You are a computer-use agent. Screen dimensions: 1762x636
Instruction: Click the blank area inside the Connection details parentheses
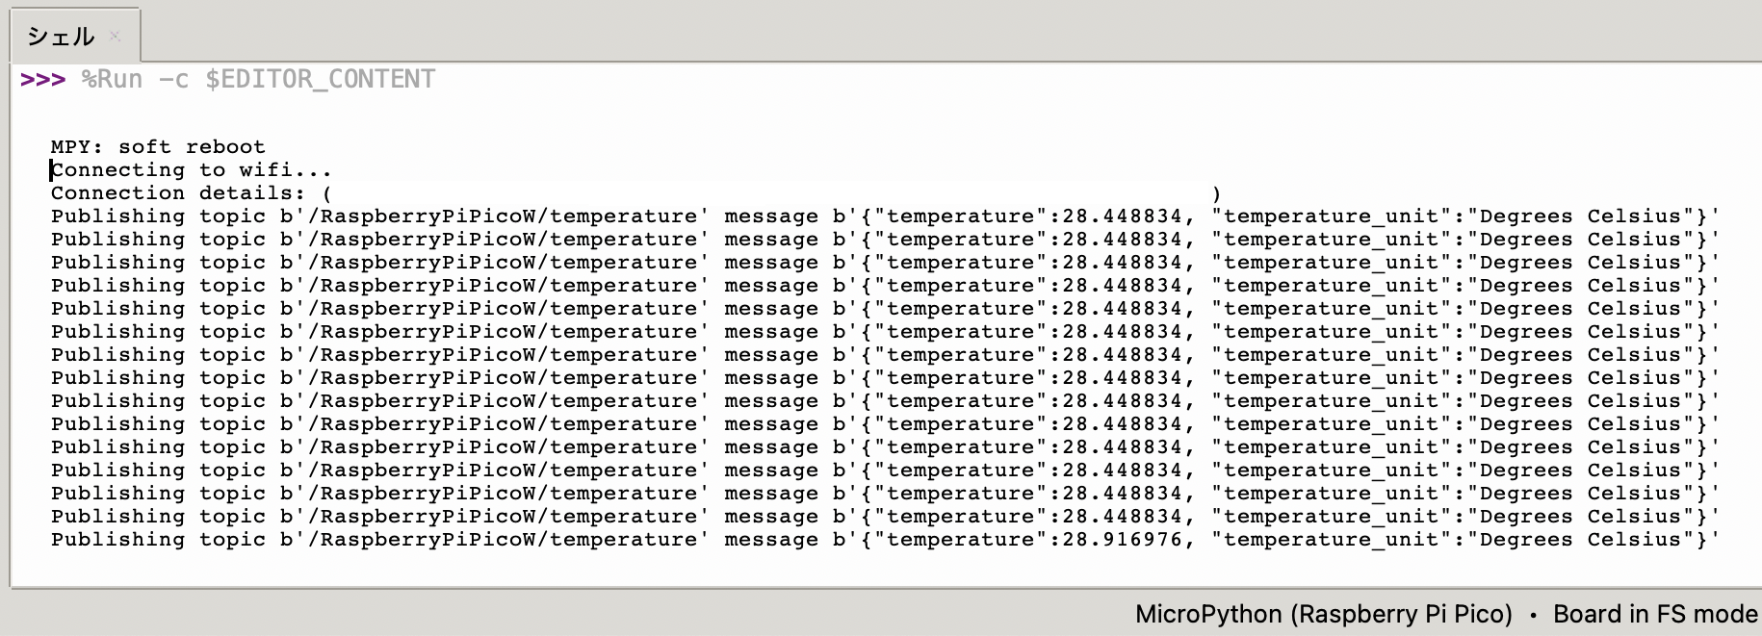click(770, 193)
